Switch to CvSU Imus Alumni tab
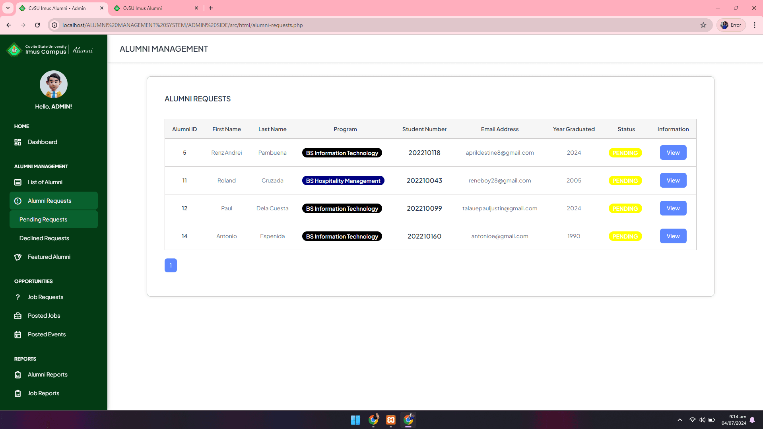763x429 pixels. [156, 8]
